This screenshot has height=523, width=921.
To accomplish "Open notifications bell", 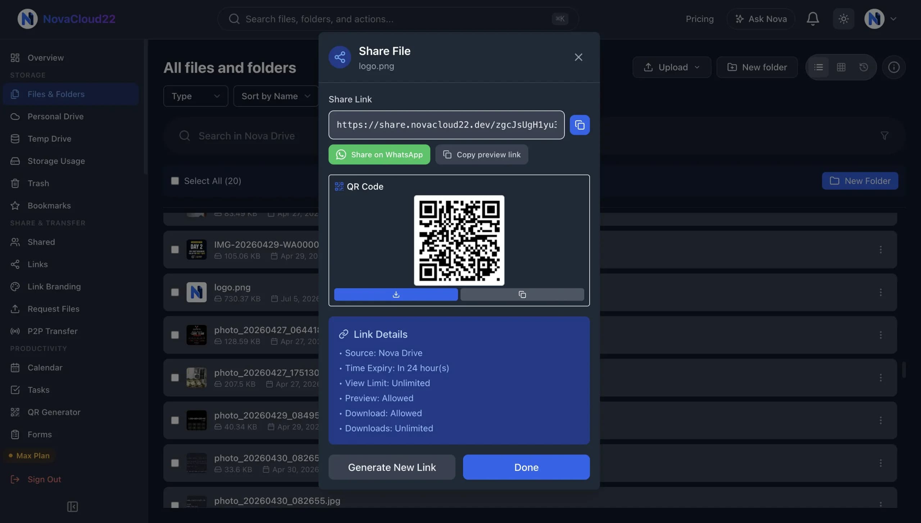I will [x=813, y=19].
